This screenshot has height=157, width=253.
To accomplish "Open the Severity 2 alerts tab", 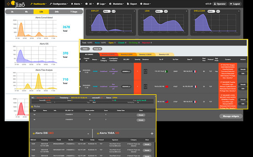I will [127, 54].
